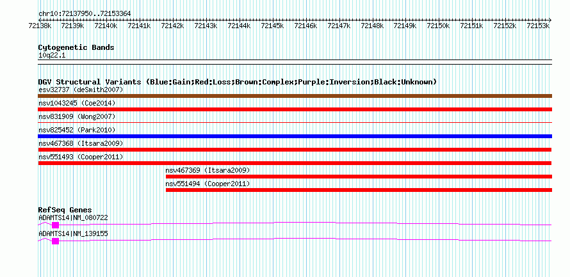The height and width of the screenshot is (277, 570).
Task: Click the ADAMTS14 NM_080722 magenta exon box
Action: tap(55, 225)
